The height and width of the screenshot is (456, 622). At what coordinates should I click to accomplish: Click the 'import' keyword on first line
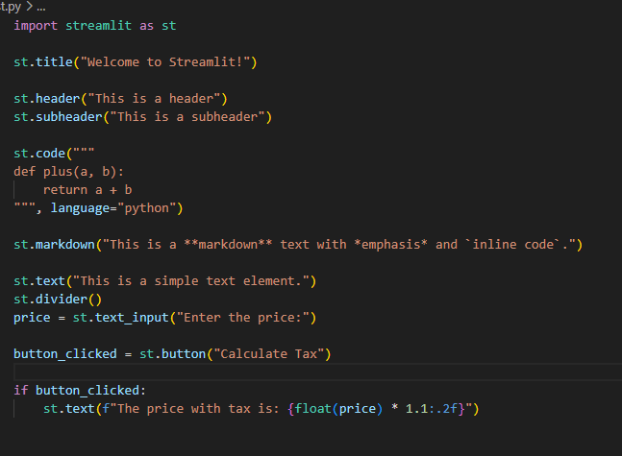coord(36,26)
